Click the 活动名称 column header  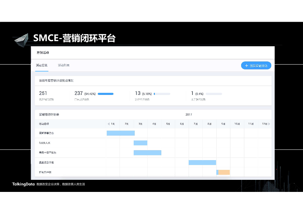pyautogui.click(x=44, y=124)
